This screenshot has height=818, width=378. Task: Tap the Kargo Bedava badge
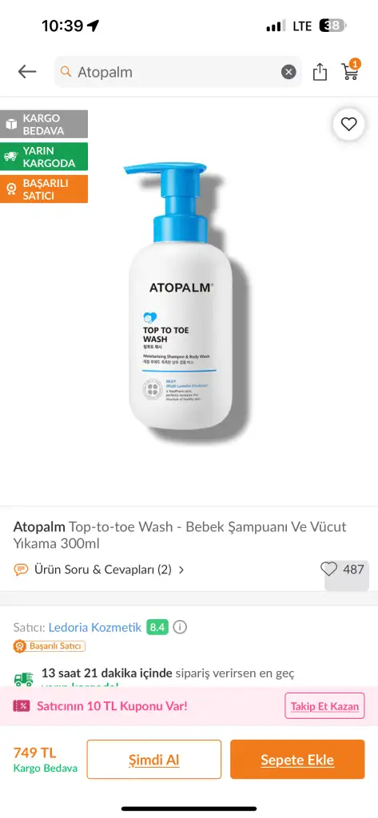44,124
